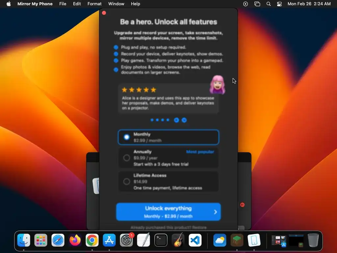Click 'Play games' gamepad feature line
Screen dimensions: 337x253
(x=172, y=61)
